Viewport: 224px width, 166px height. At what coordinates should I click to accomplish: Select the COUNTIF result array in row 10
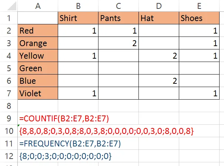[106, 131]
